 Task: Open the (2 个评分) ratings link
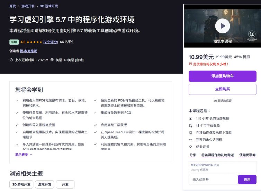[50, 42]
